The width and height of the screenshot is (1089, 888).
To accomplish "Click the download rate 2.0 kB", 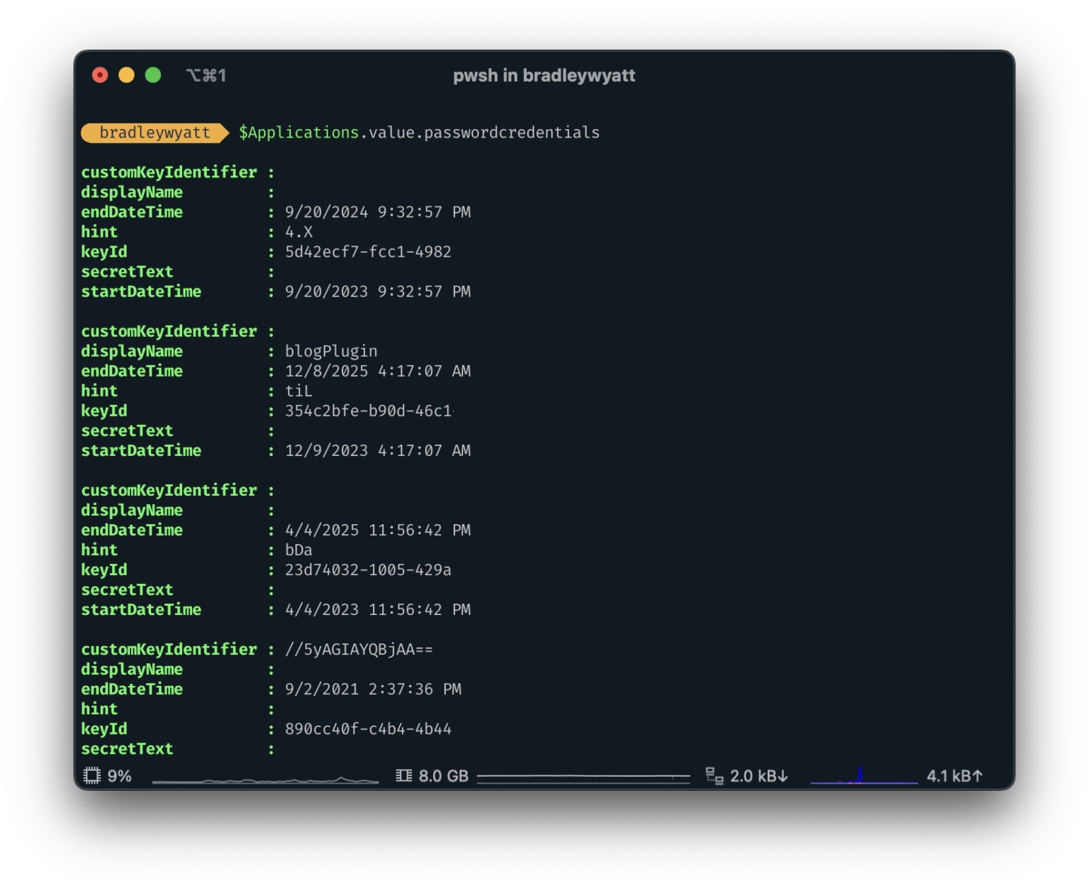I will point(759,776).
